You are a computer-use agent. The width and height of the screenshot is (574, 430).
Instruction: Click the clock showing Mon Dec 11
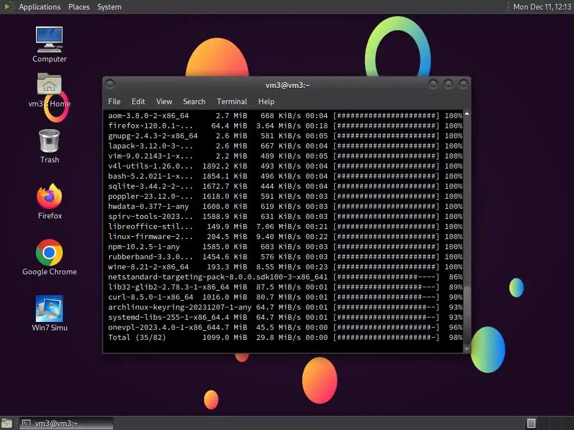542,7
